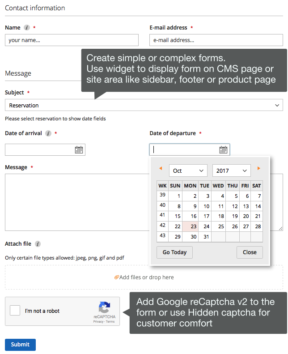Click calendar icon in Date of departure field
Image resolution: width=288 pixels, height=354 pixels.
click(x=223, y=150)
